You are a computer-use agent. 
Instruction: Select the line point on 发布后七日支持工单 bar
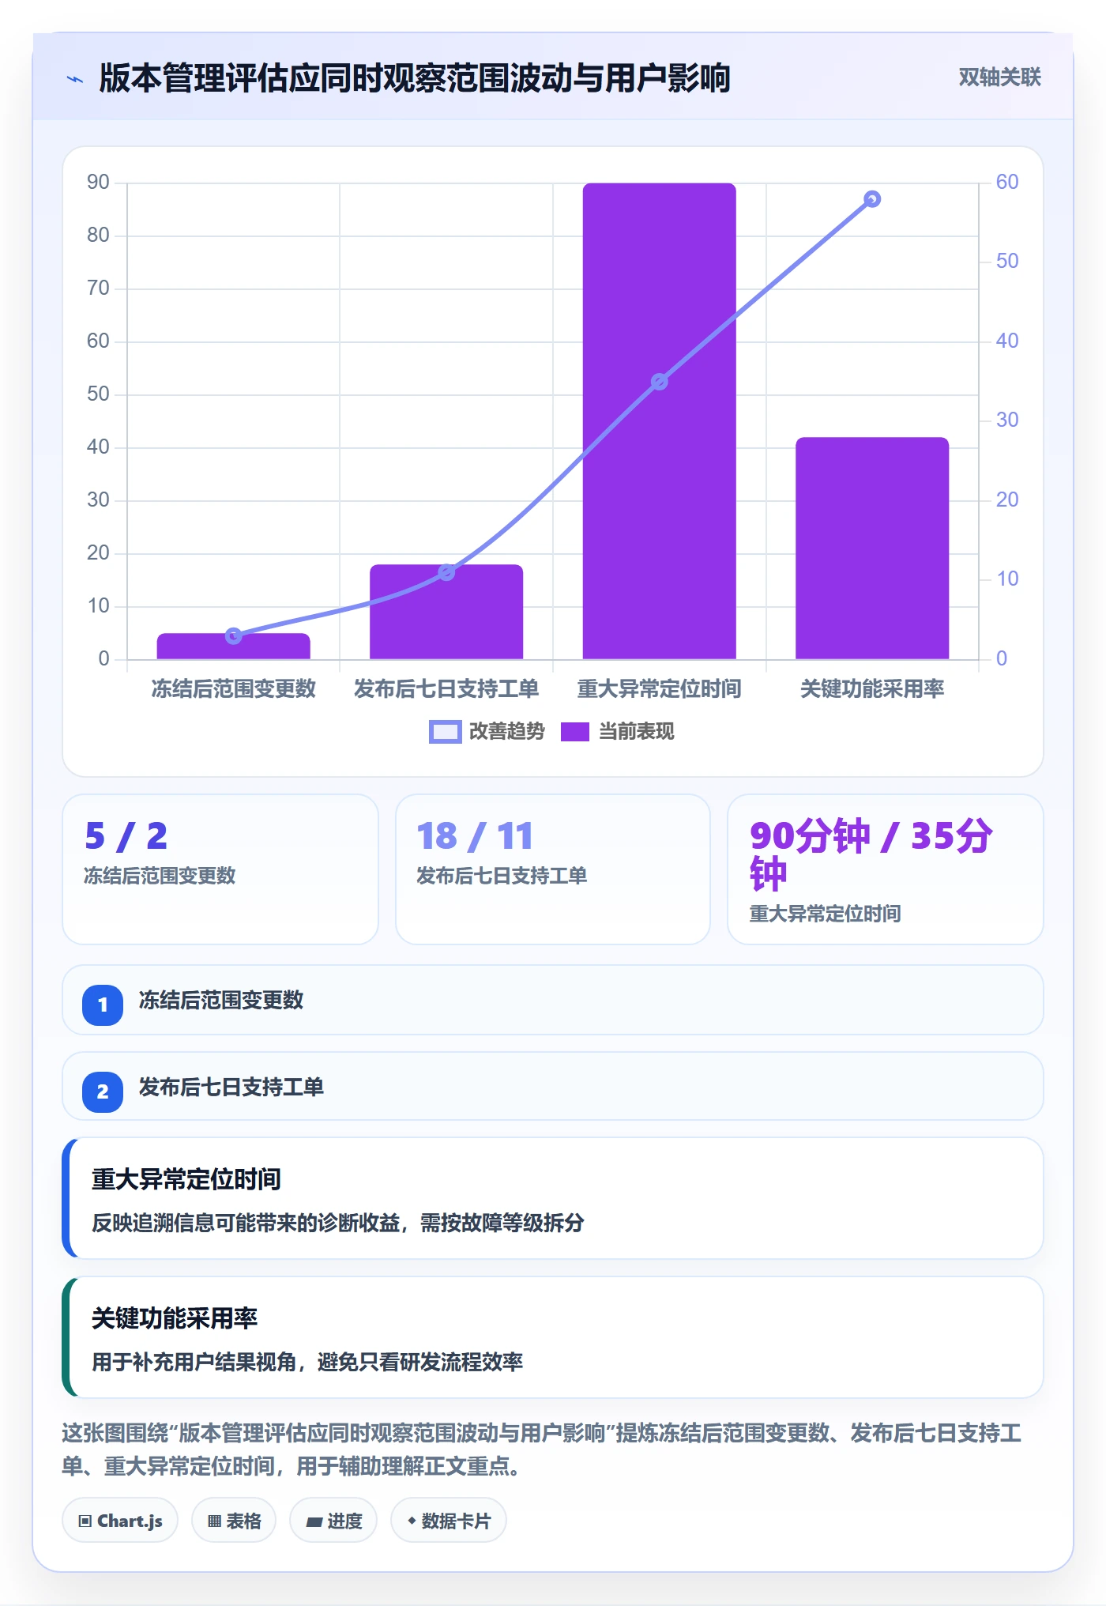tap(446, 572)
